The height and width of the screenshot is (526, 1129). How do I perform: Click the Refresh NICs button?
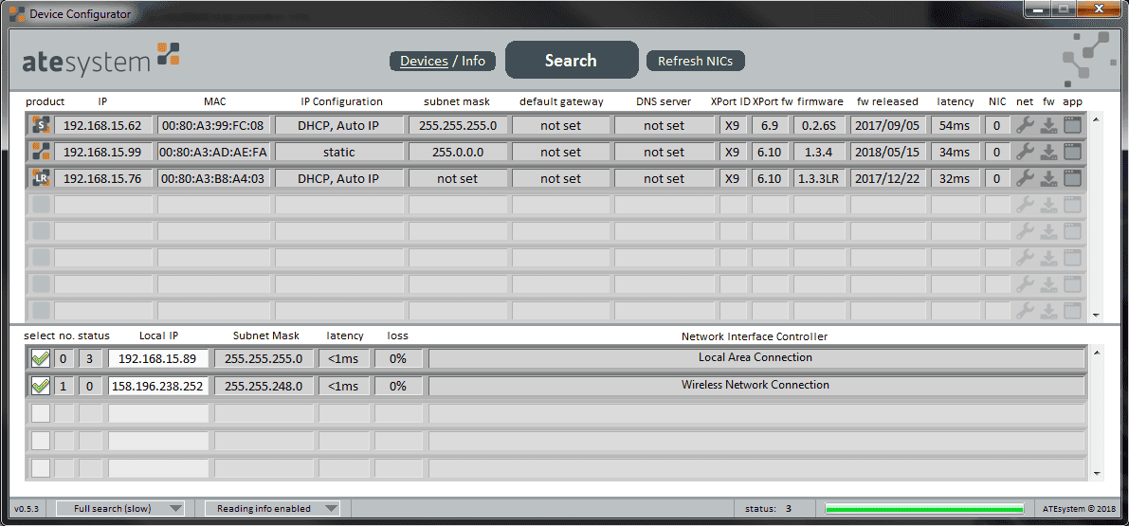pos(696,62)
